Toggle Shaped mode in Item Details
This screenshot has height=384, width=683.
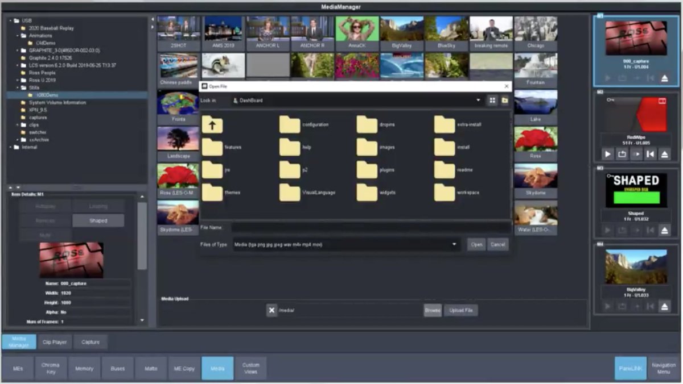click(98, 220)
